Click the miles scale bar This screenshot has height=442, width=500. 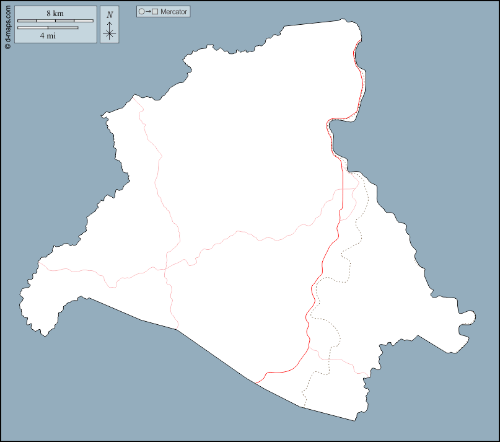[x=48, y=28]
